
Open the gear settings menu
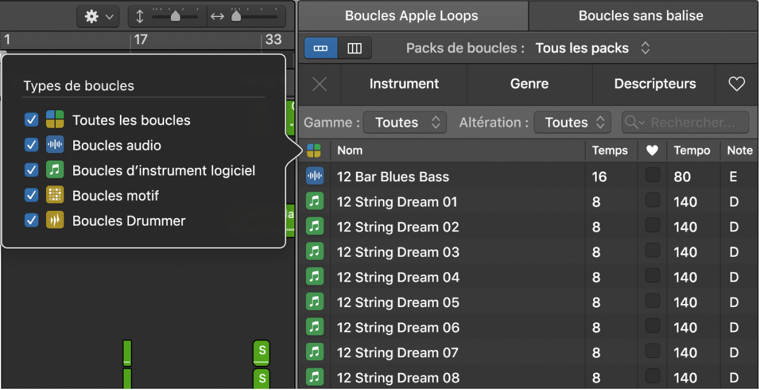click(98, 17)
